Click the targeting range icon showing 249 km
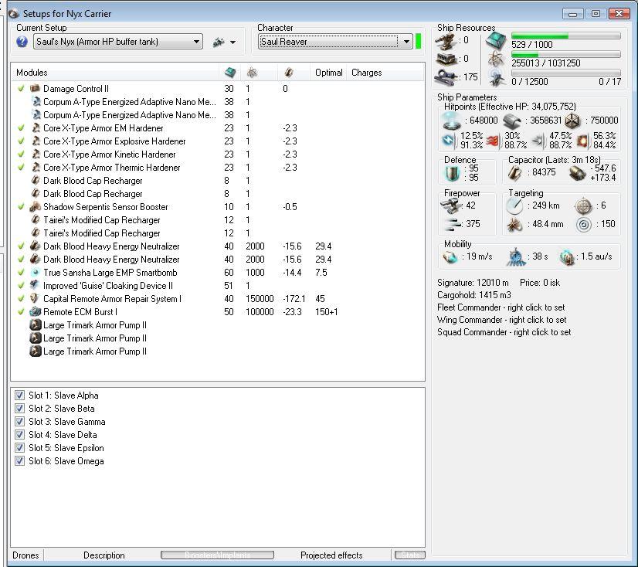Image resolution: width=638 pixels, height=567 pixels. pyautogui.click(x=514, y=205)
